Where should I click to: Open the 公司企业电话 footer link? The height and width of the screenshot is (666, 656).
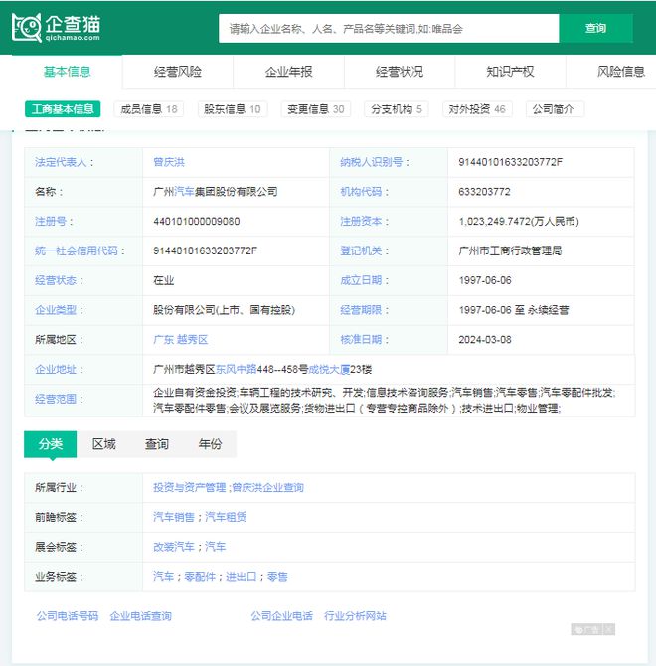pyautogui.click(x=281, y=616)
